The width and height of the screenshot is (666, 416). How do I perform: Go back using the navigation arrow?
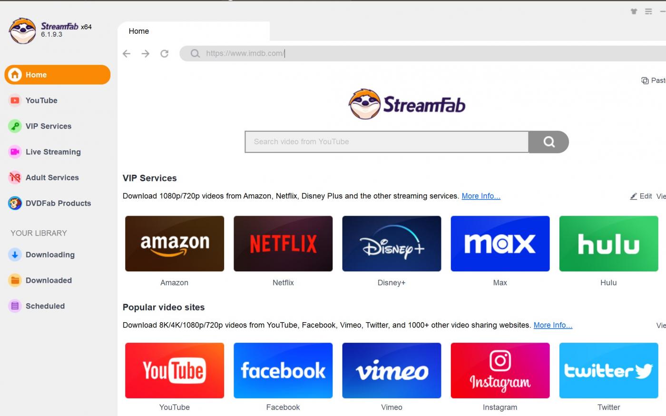(x=126, y=53)
